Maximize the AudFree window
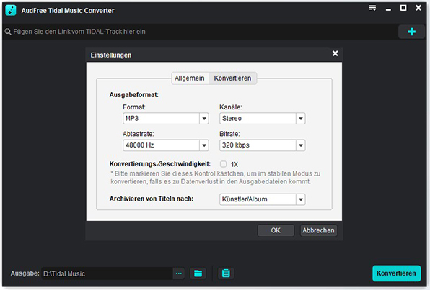 403,8
